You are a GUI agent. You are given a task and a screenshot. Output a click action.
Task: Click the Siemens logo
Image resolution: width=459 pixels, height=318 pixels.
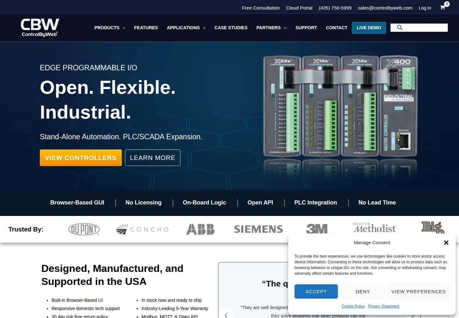coord(259,229)
